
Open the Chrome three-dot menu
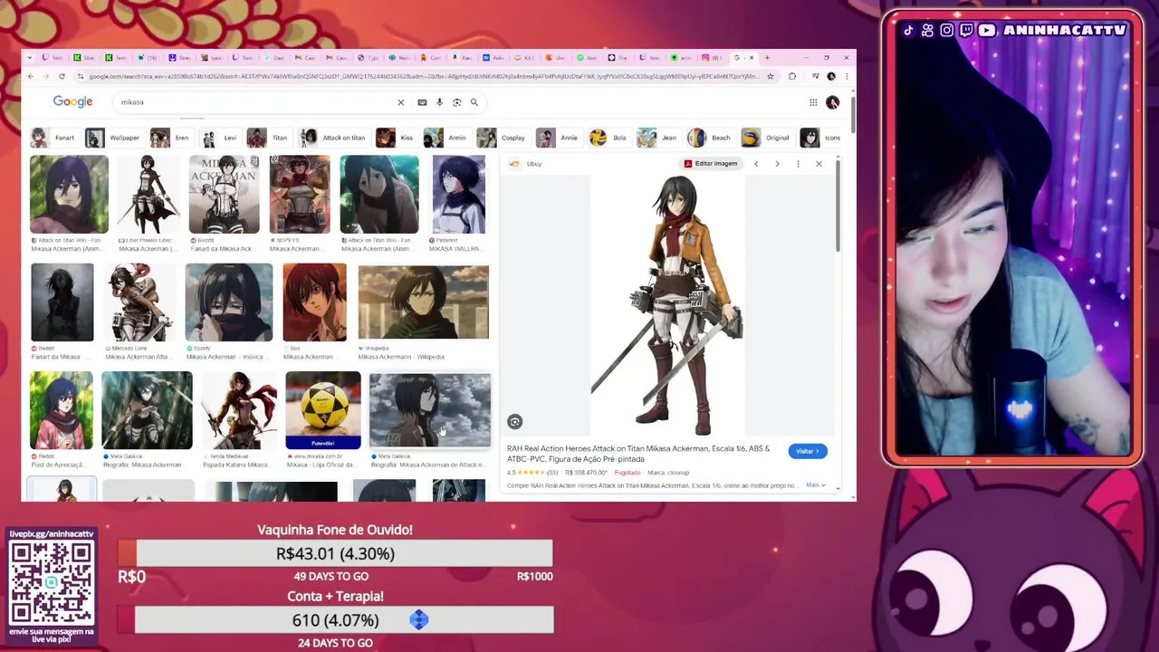click(847, 76)
